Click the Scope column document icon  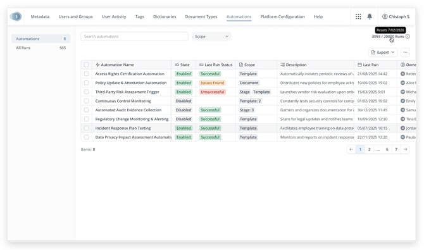(241, 65)
